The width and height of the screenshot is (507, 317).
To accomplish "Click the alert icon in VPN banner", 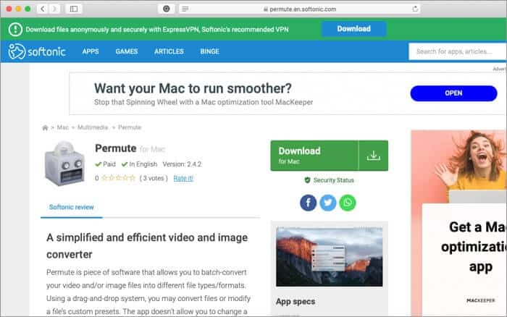I will click(x=15, y=30).
